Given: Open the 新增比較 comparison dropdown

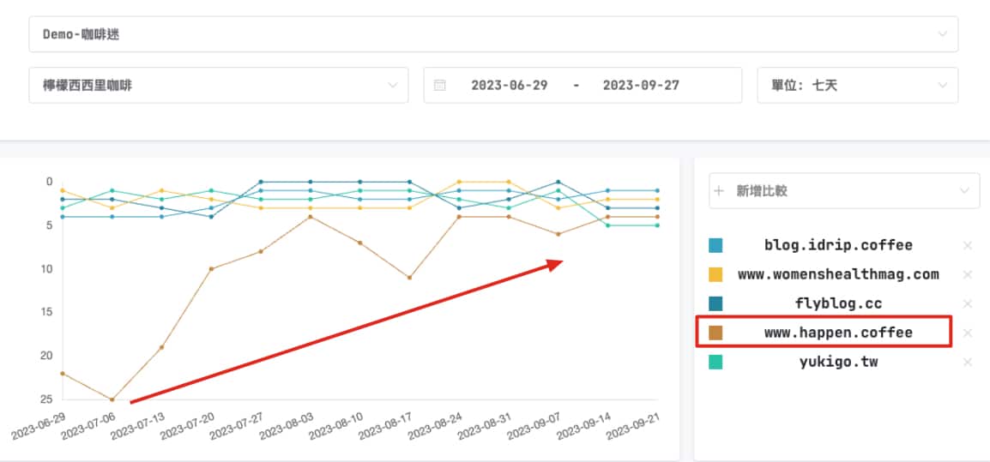Looking at the screenshot, I should [844, 191].
